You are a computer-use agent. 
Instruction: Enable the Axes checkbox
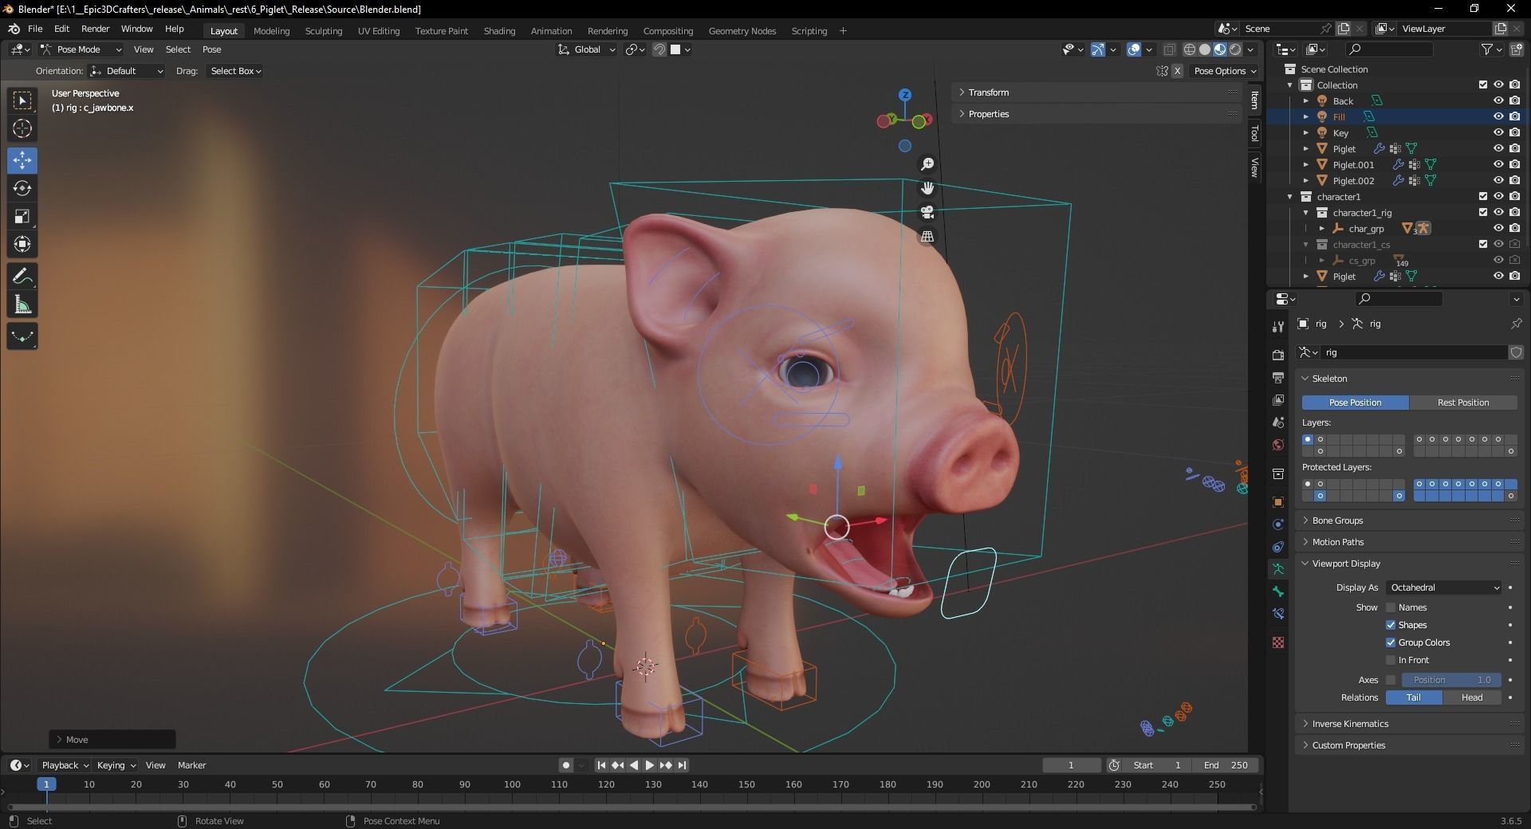point(1391,680)
